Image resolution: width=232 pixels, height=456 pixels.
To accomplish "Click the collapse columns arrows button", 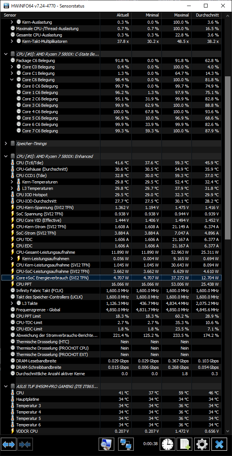I will tap(25, 444).
